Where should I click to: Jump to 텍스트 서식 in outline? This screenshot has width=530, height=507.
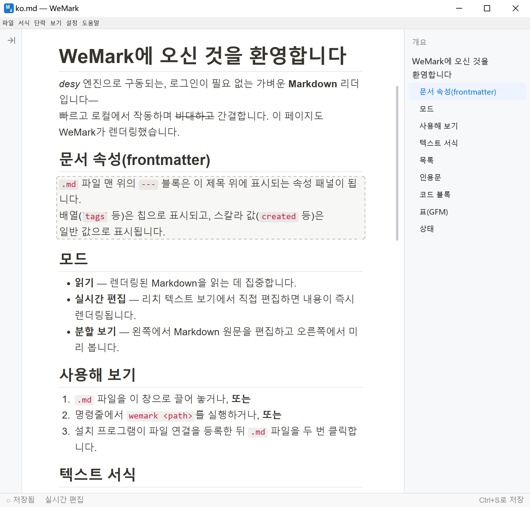(x=467, y=143)
